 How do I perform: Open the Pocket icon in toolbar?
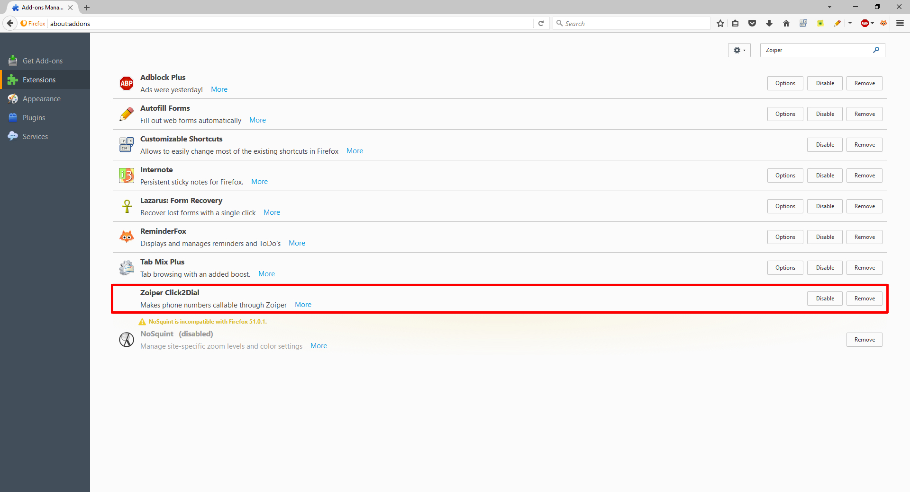coord(752,23)
